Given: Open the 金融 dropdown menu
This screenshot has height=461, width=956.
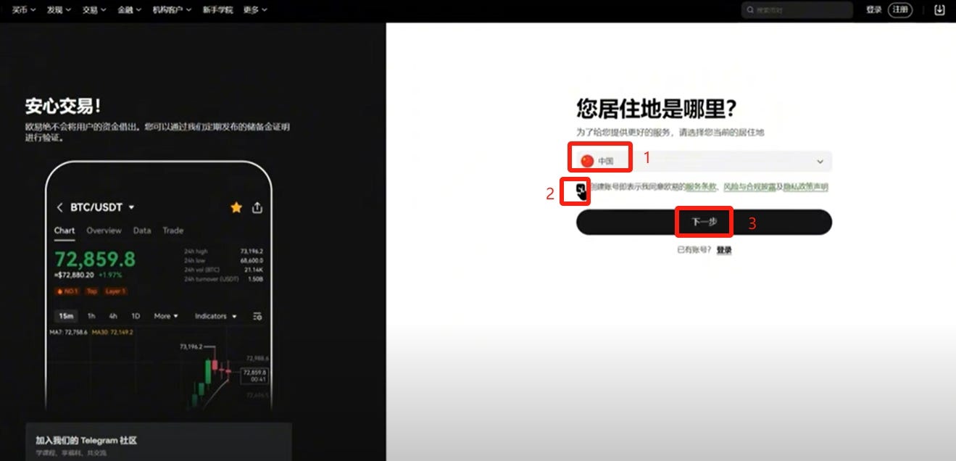Looking at the screenshot, I should pyautogui.click(x=130, y=10).
